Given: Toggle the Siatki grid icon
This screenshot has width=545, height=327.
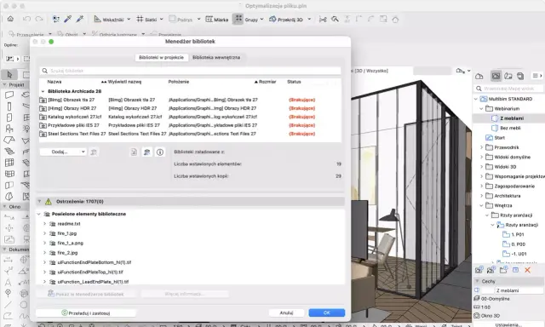Looking at the screenshot, I should (140, 19).
